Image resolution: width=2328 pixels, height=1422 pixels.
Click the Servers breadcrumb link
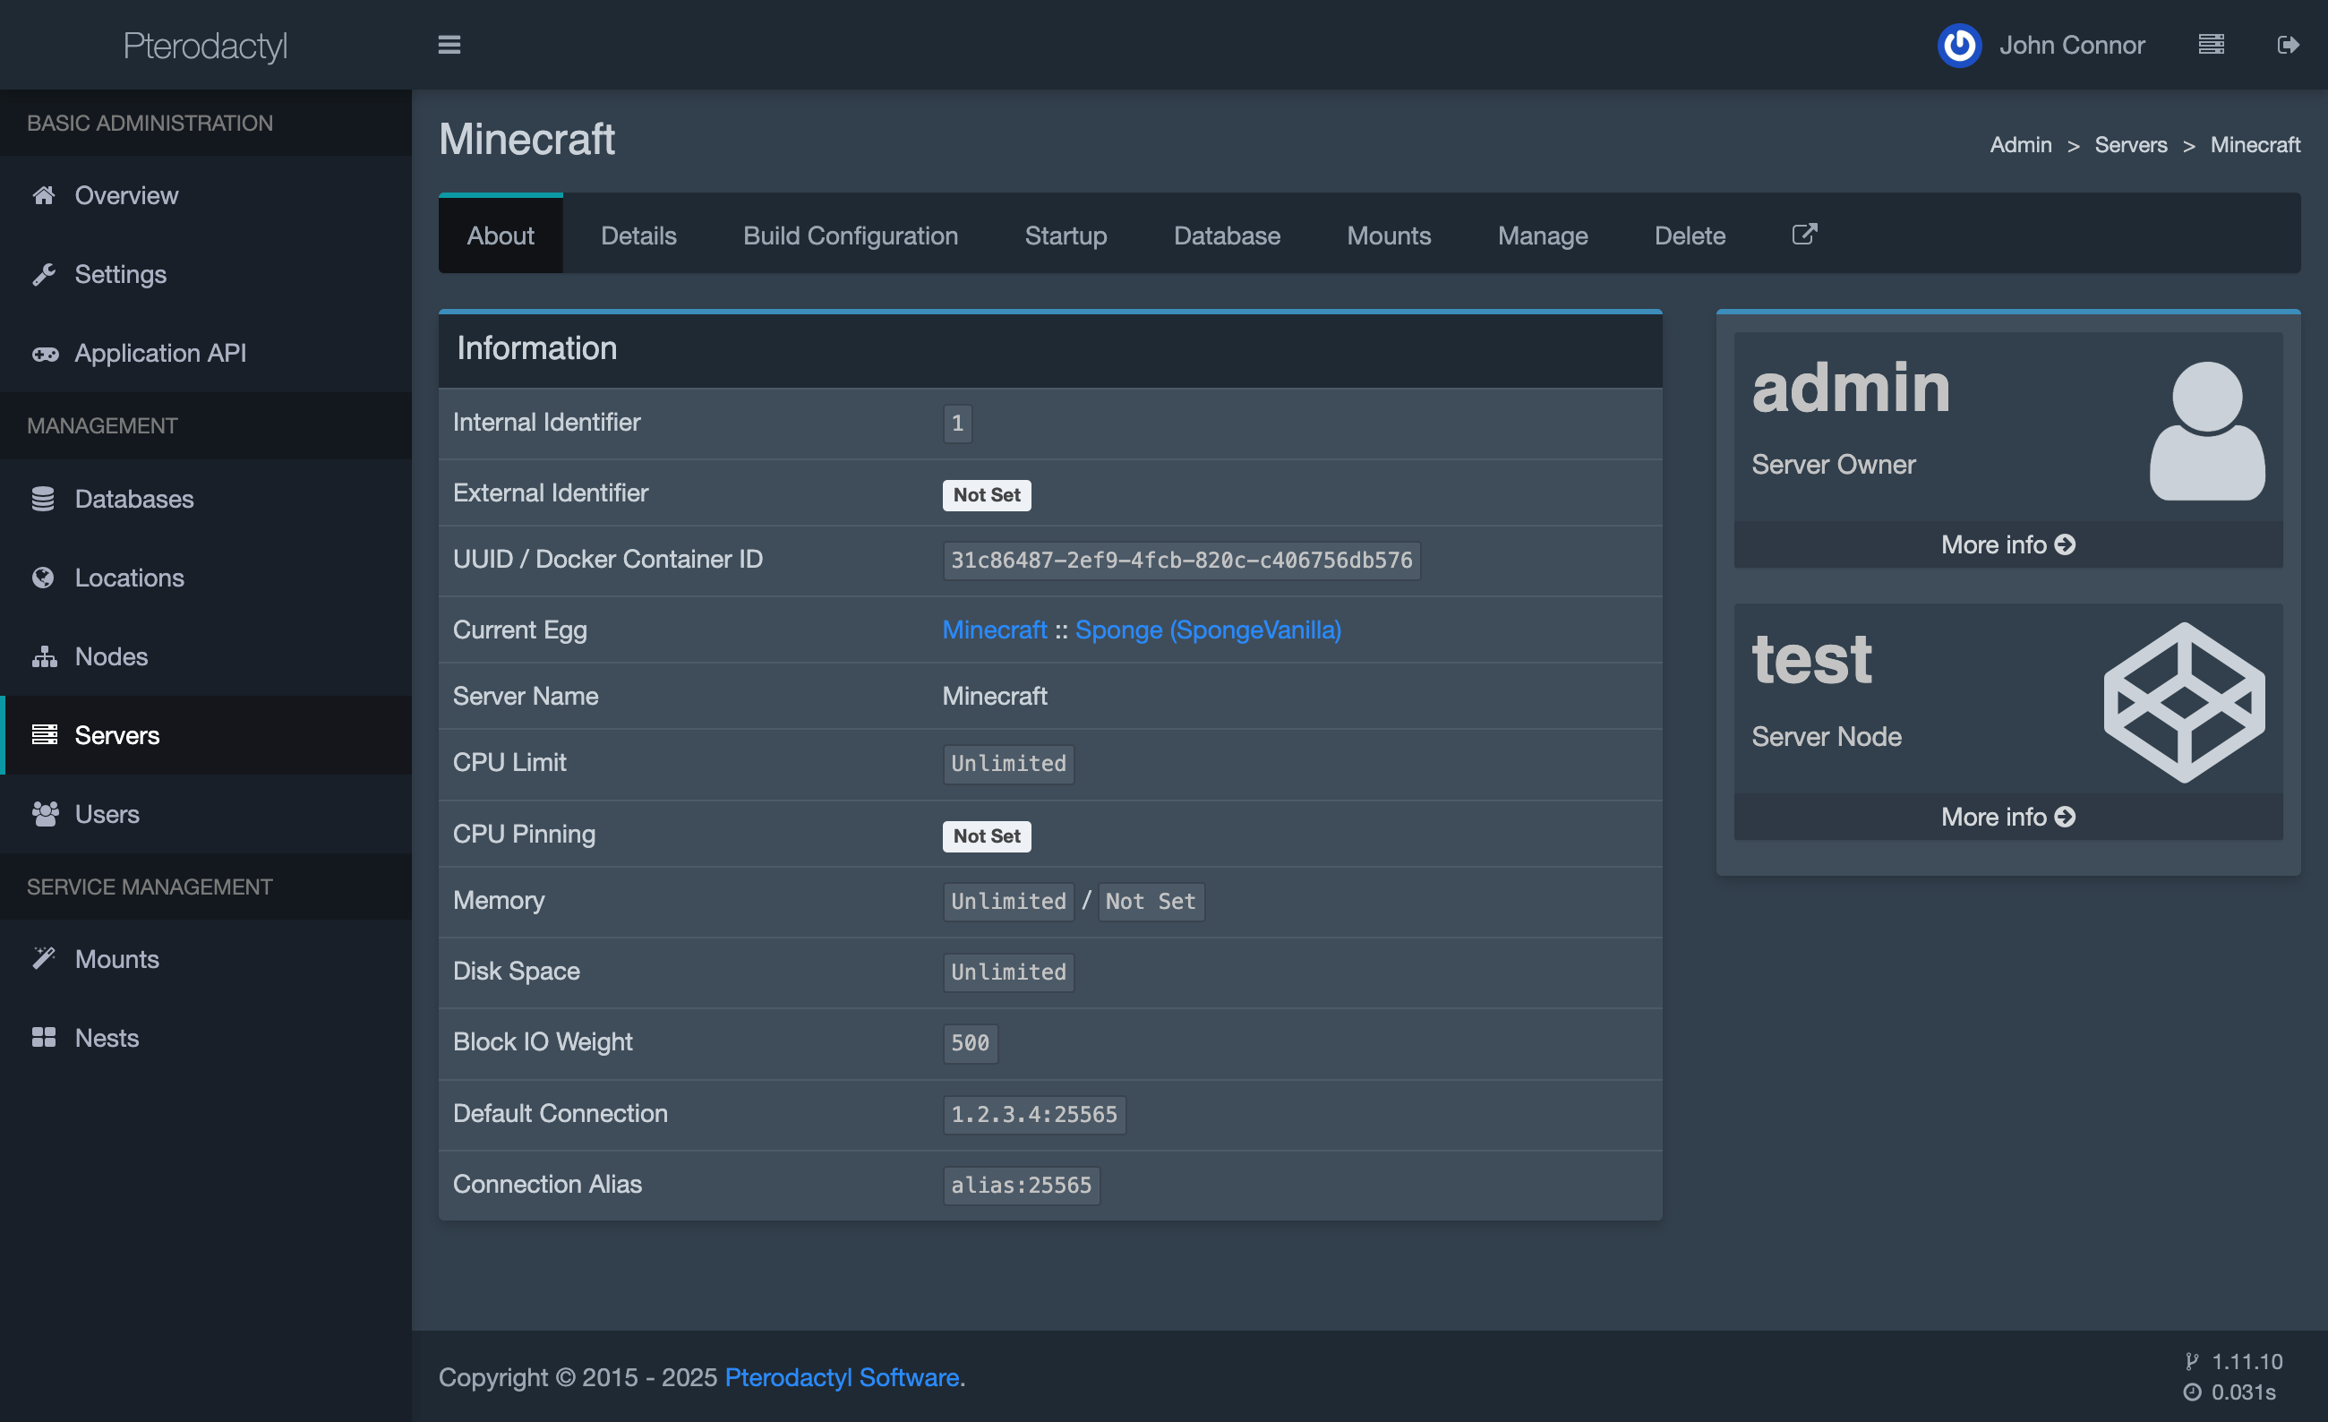[2130, 144]
